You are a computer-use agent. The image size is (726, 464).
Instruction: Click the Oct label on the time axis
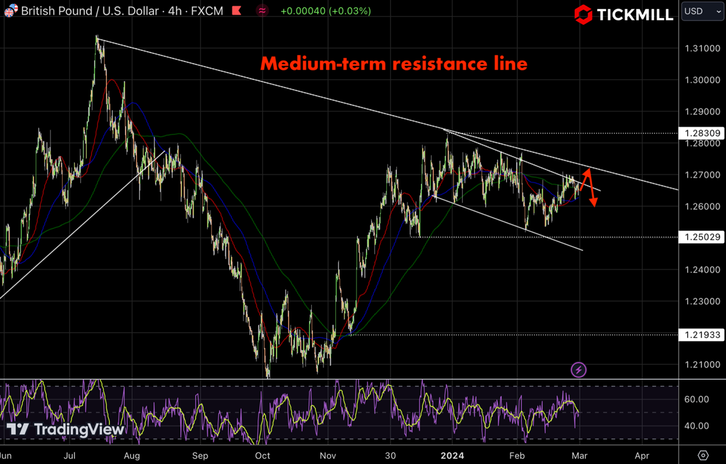click(x=262, y=456)
